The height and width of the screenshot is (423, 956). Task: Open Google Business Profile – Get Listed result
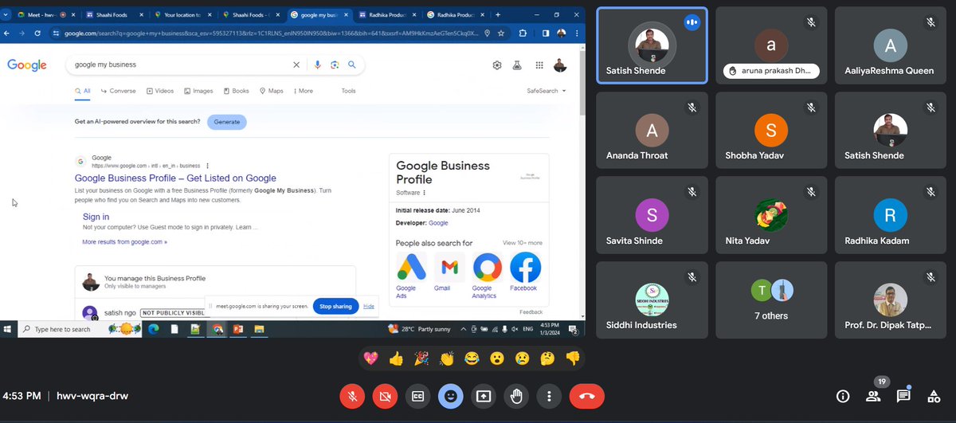tap(175, 178)
